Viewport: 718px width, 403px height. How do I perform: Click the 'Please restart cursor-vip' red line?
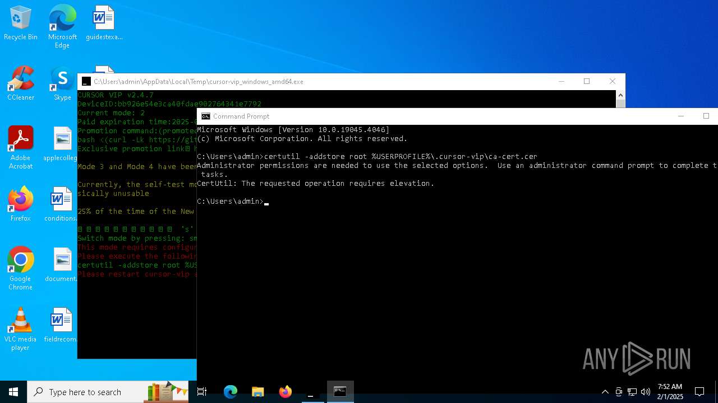(137, 274)
